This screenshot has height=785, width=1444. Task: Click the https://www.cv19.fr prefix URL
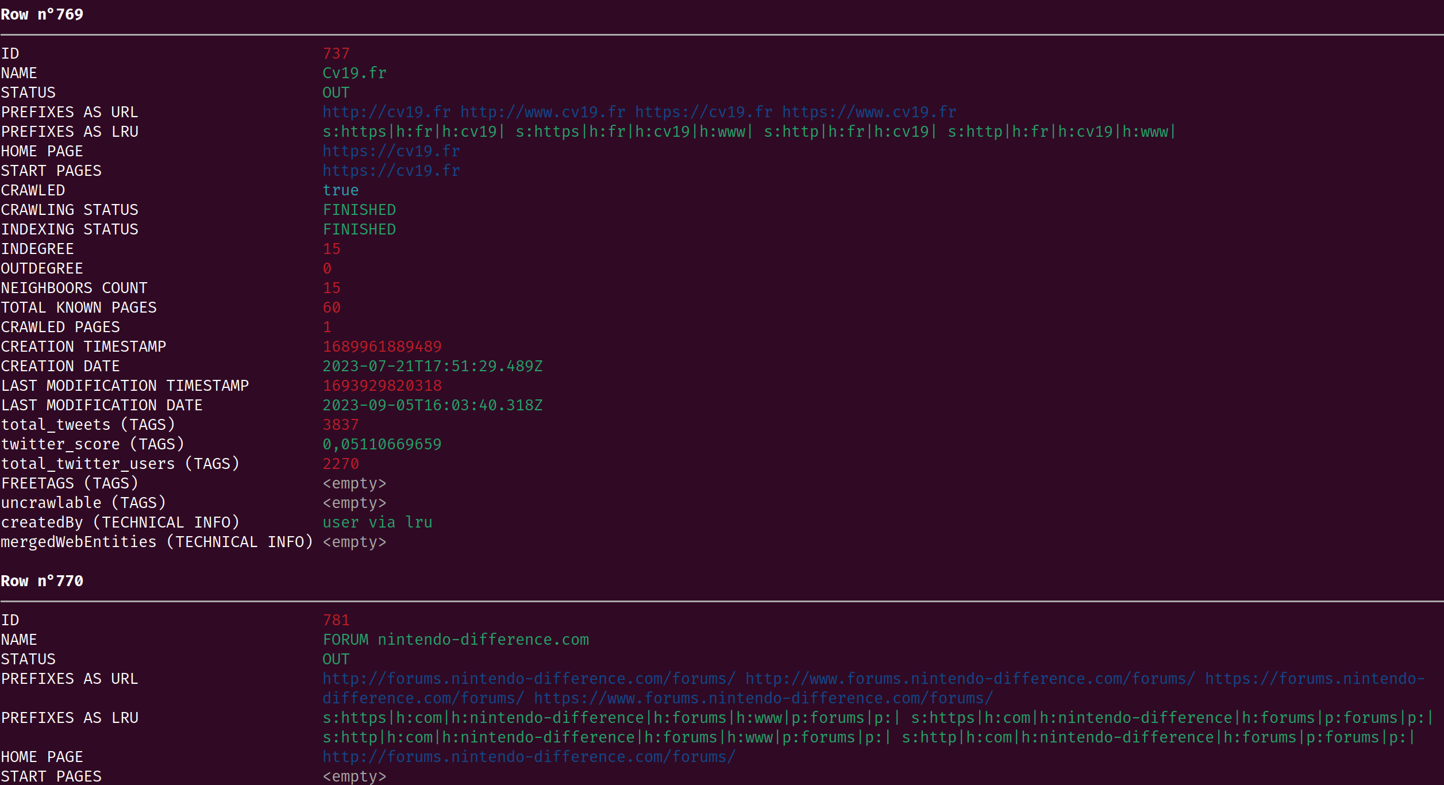point(869,112)
